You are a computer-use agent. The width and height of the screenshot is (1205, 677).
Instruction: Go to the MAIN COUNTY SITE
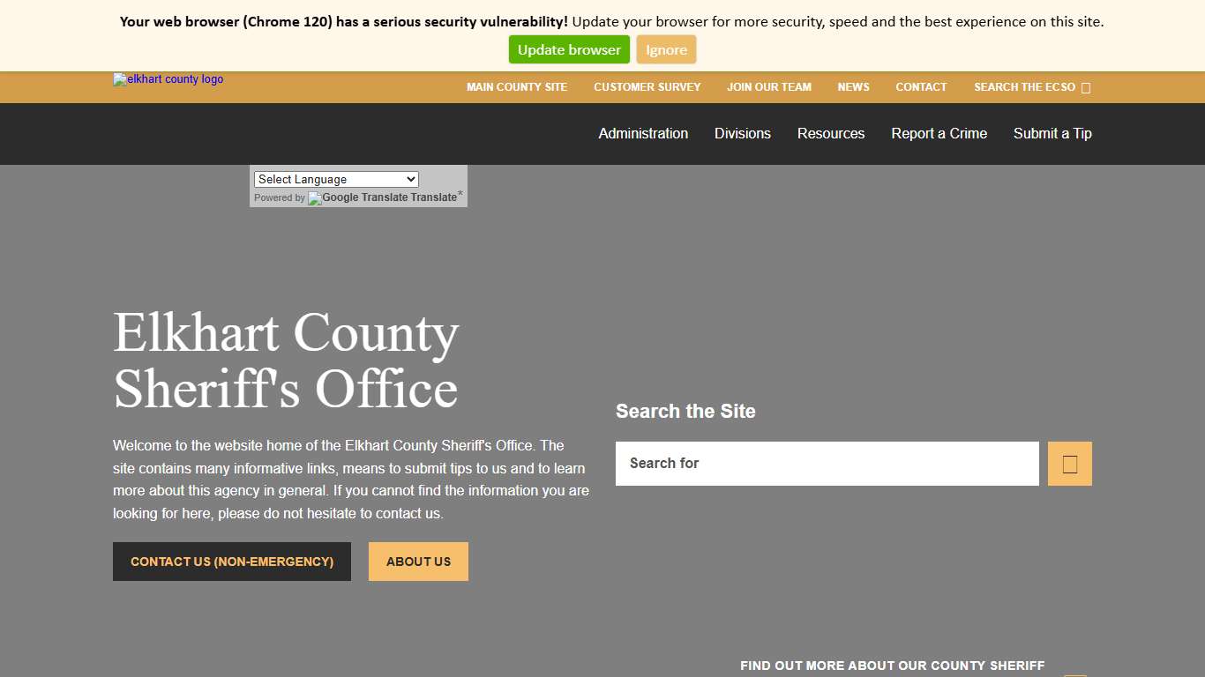(517, 87)
